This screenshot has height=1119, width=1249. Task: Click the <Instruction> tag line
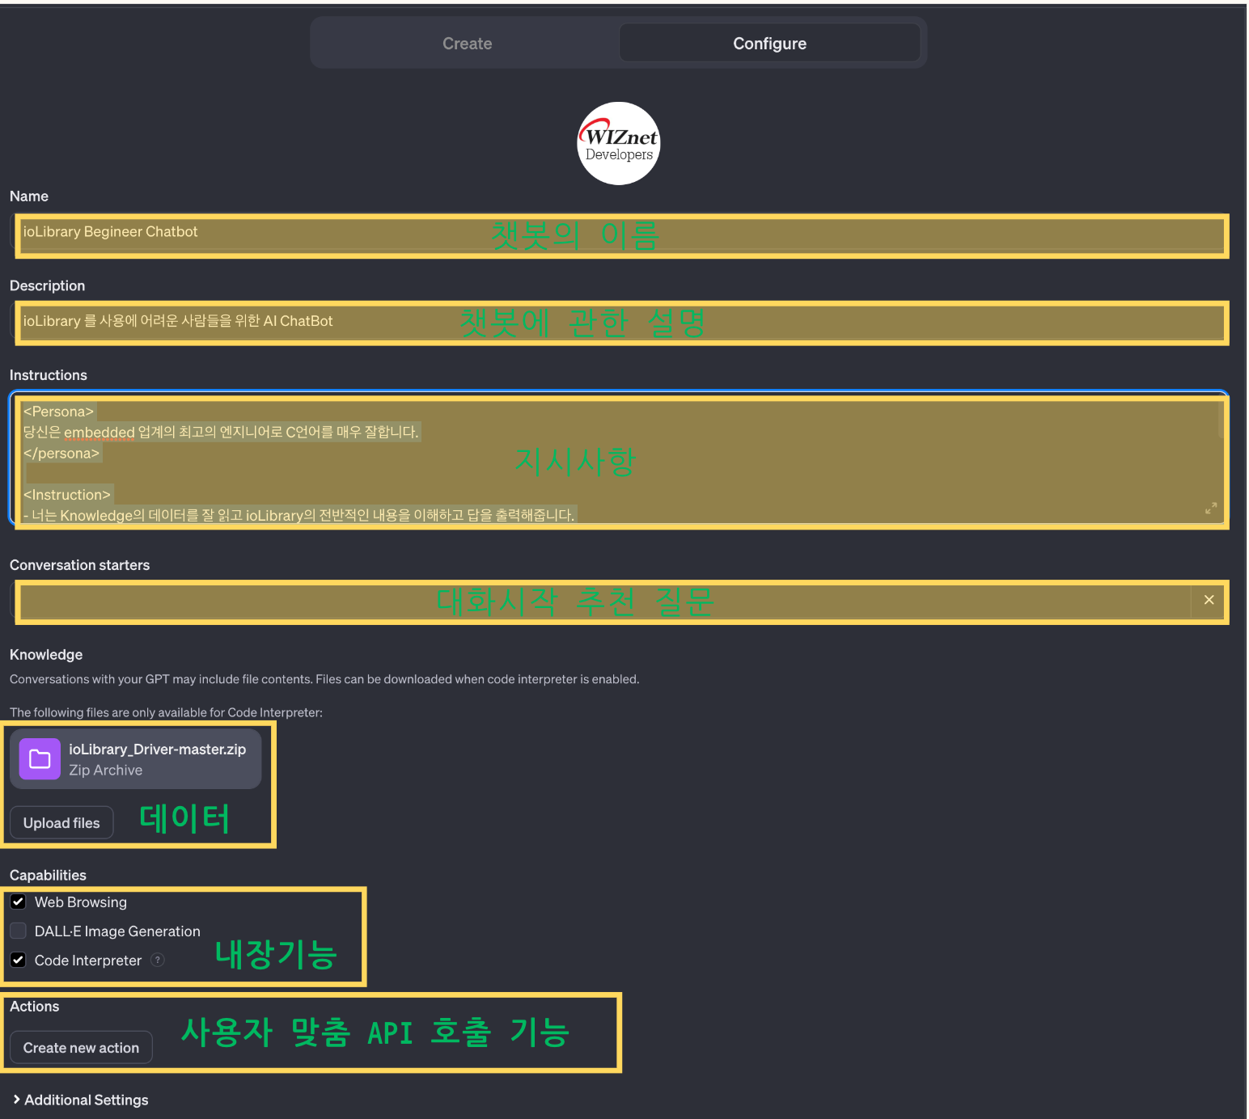pyautogui.click(x=67, y=495)
